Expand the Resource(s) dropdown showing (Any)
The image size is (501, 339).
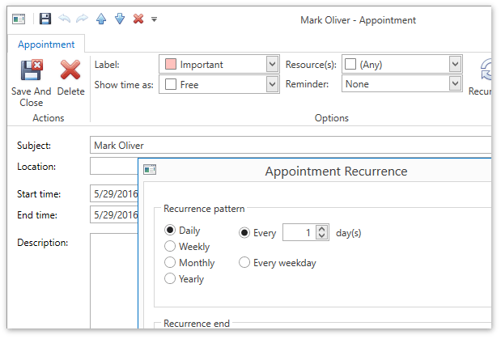[455, 65]
